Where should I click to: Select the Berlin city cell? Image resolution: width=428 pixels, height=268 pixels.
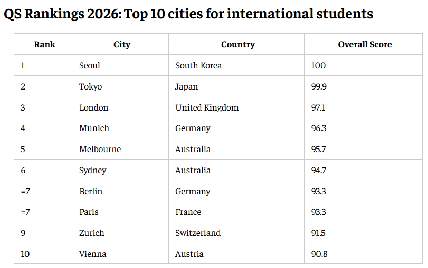click(120, 191)
